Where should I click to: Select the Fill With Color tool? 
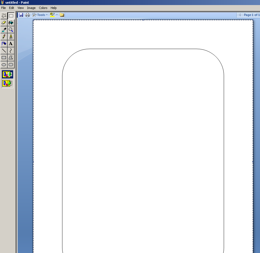11,23
